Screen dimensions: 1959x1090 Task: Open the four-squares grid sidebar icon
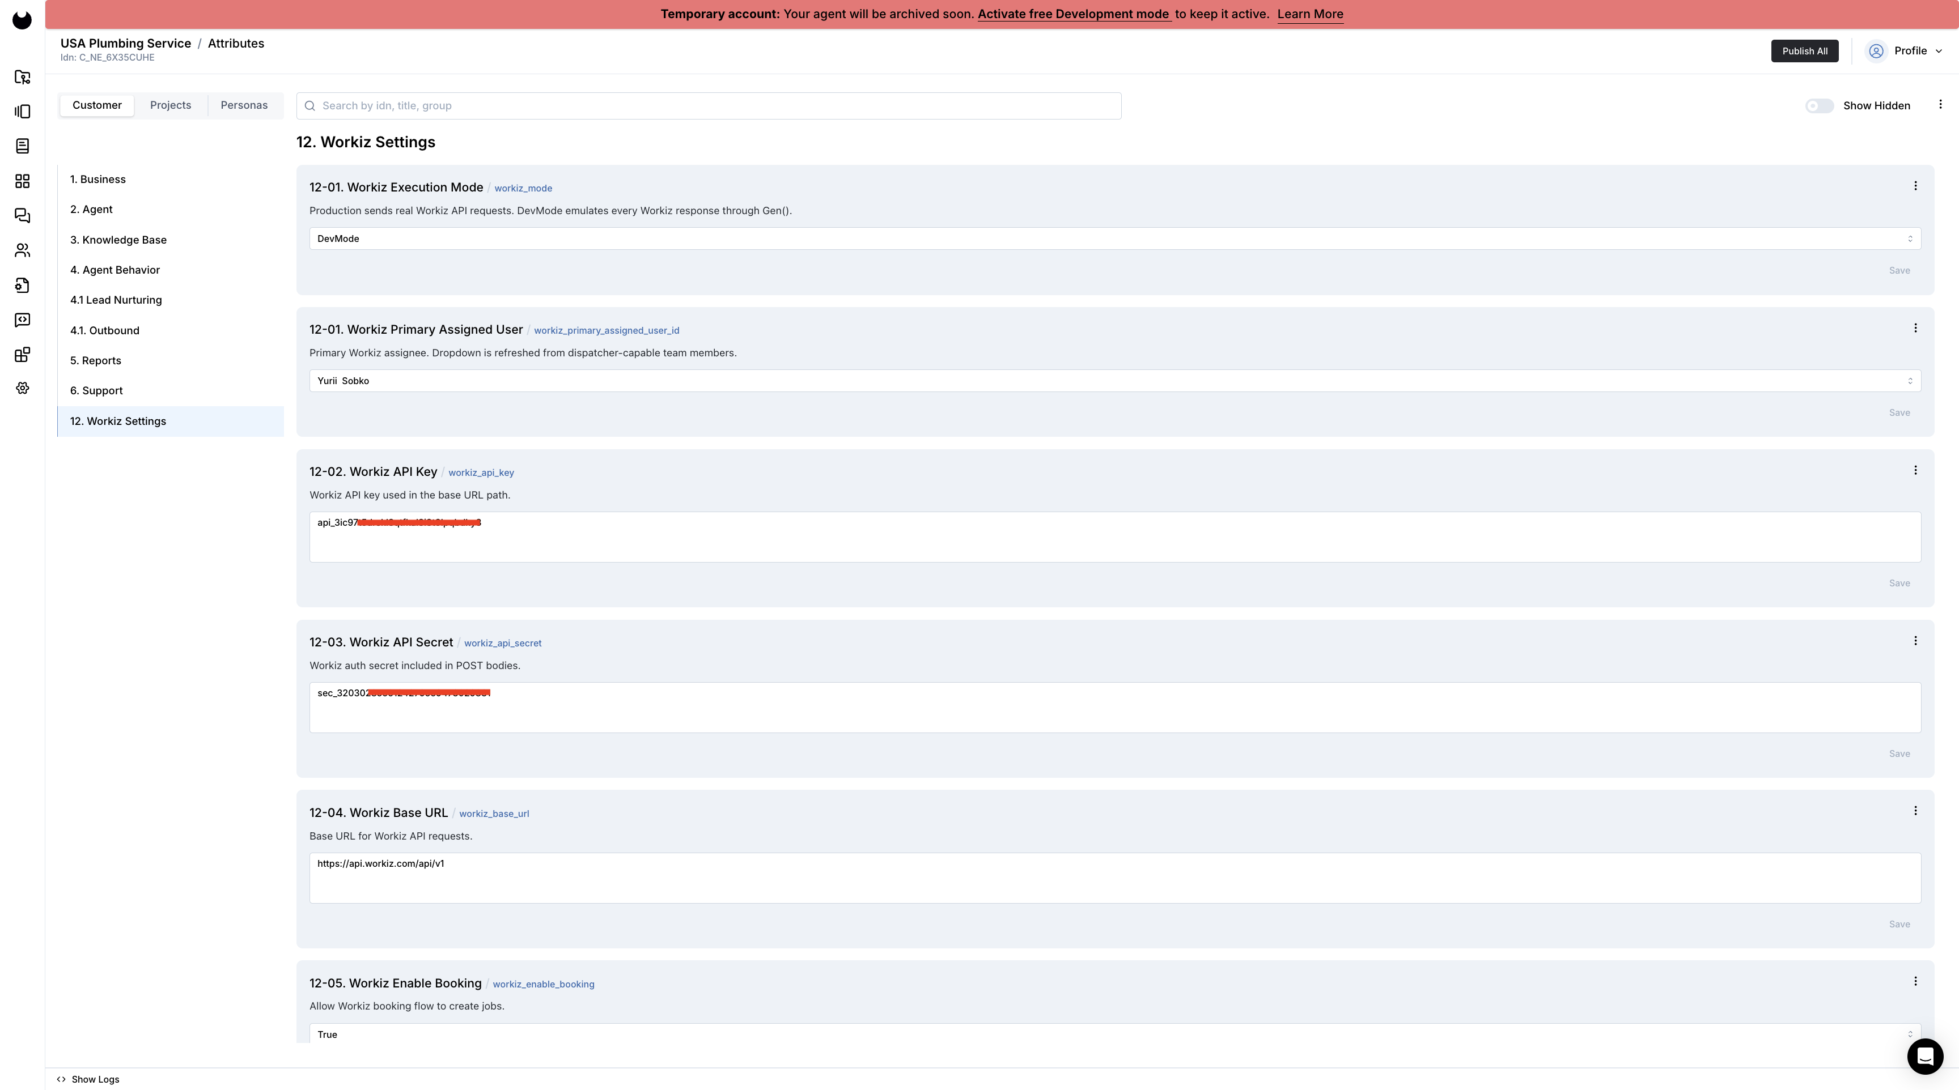23,181
